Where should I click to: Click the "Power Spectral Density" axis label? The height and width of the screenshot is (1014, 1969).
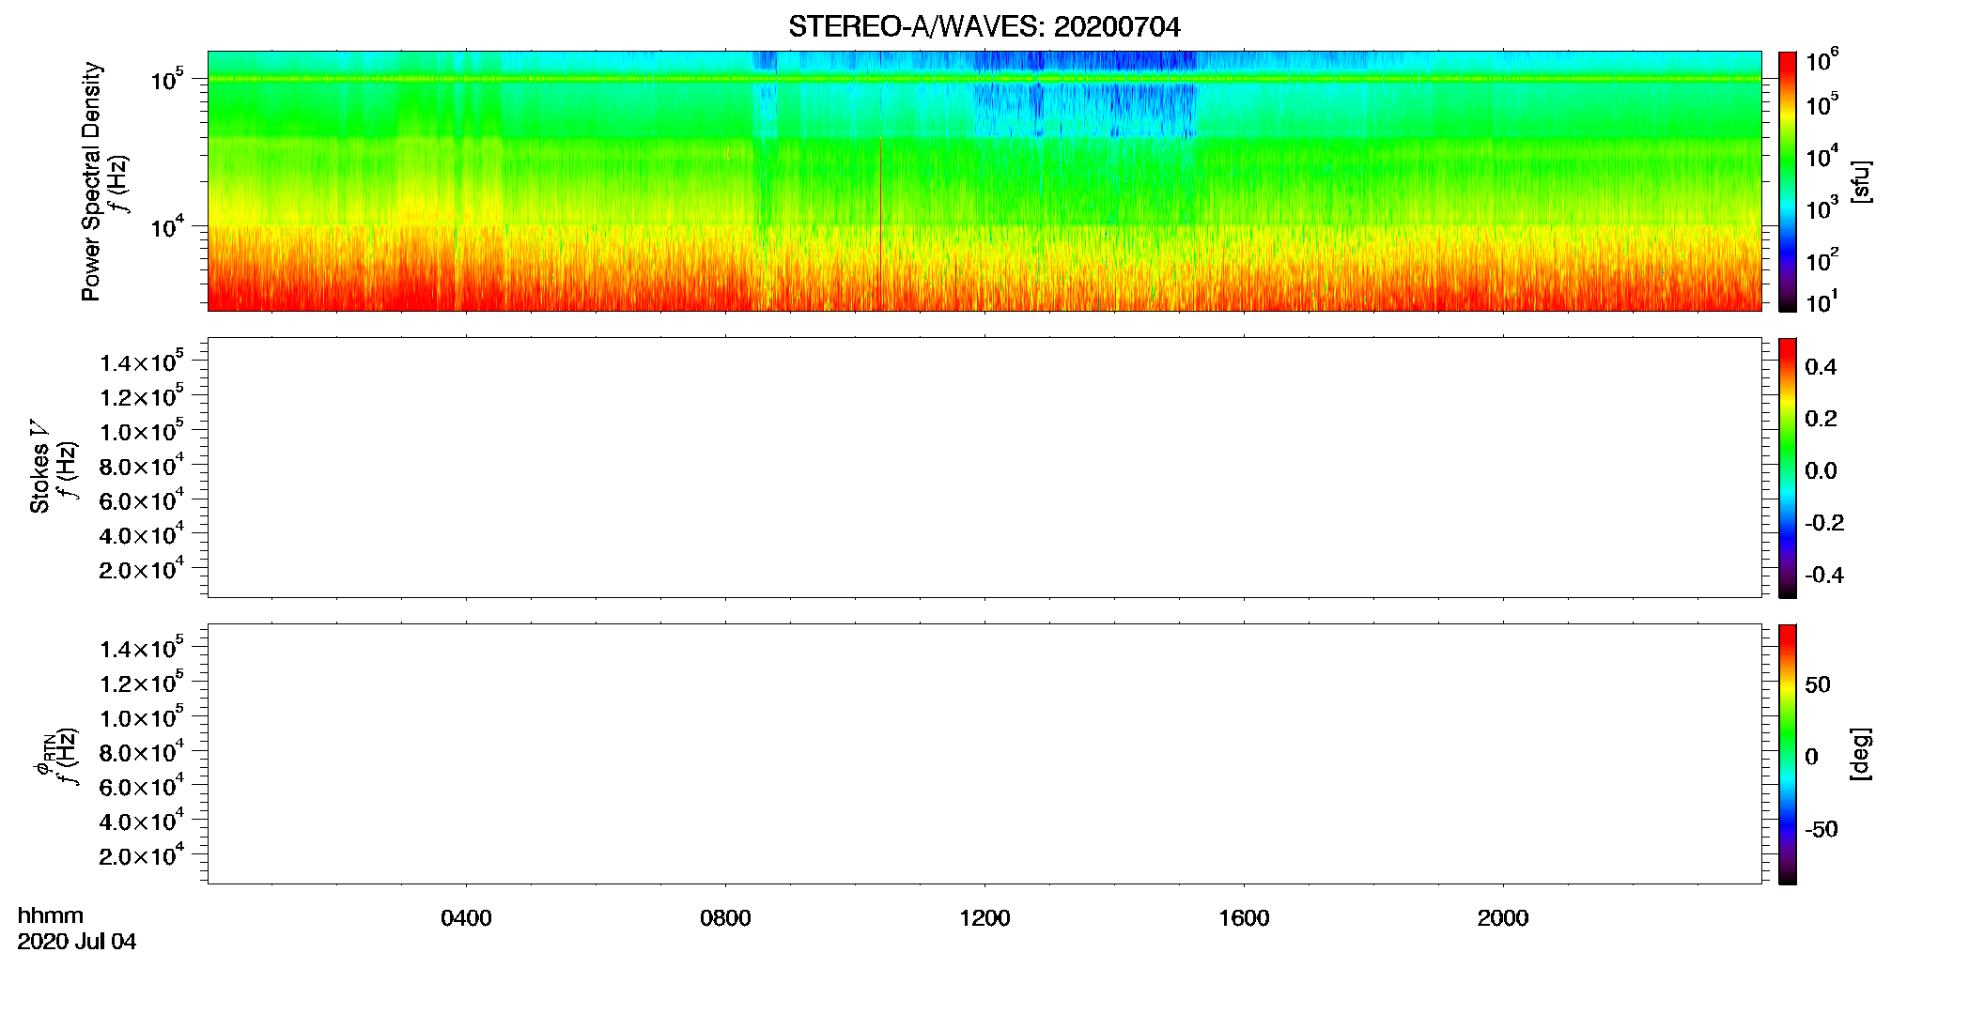pyautogui.click(x=91, y=181)
